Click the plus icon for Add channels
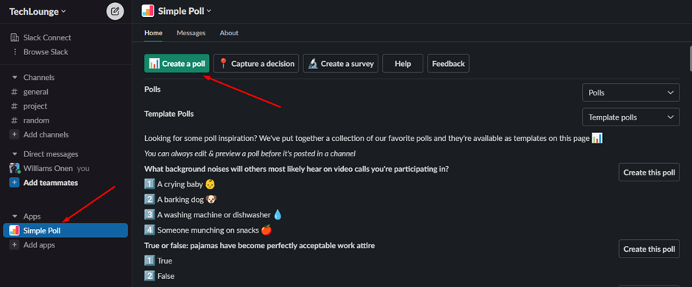This screenshot has height=287, width=692. (x=15, y=135)
